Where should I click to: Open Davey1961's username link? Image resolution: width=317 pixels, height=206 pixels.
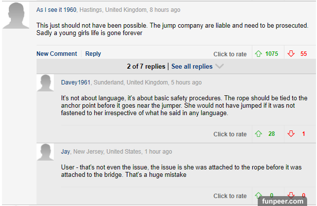click(x=76, y=82)
